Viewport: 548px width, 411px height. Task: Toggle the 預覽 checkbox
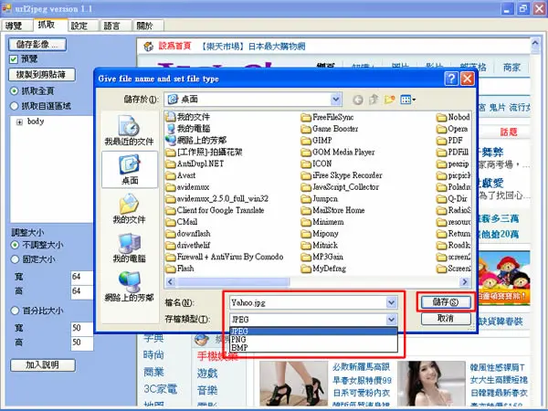click(x=14, y=59)
